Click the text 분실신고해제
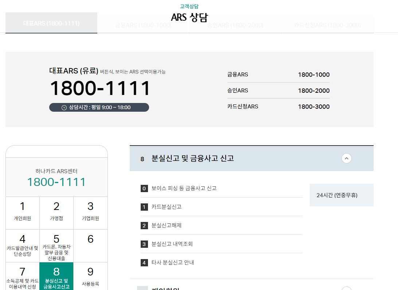The width and height of the screenshot is (398, 290). point(167,225)
